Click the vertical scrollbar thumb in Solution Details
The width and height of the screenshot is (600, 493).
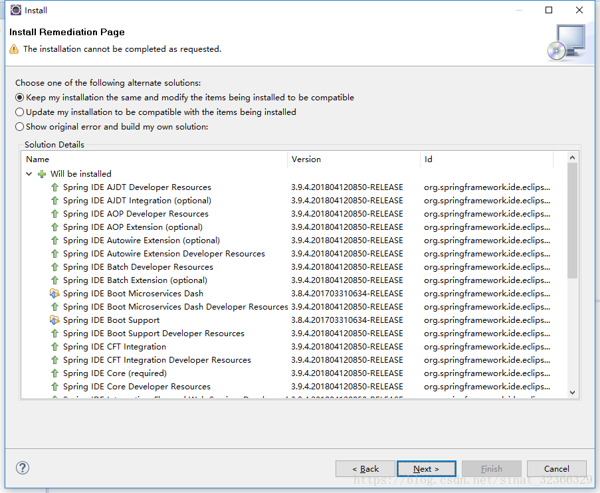[573, 221]
